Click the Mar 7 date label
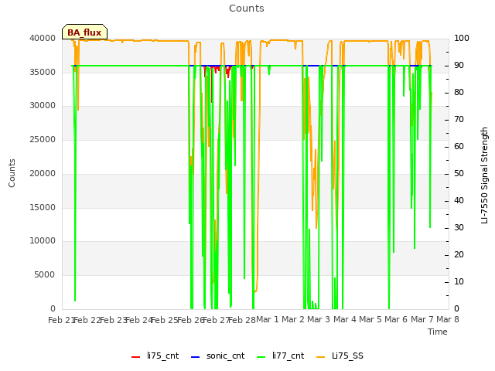The image size is (495, 371). tap(422, 319)
